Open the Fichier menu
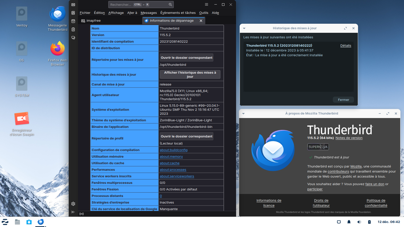This screenshot has height=227, width=404. coord(85,13)
